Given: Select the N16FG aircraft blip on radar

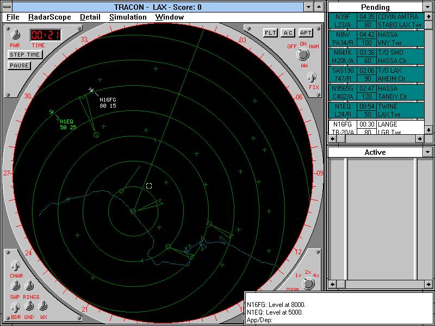Looking at the screenshot, I should pyautogui.click(x=91, y=90).
